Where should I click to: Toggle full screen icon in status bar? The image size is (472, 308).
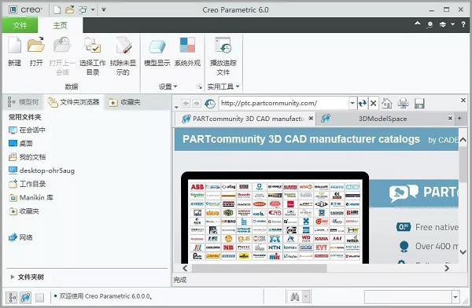click(39, 298)
